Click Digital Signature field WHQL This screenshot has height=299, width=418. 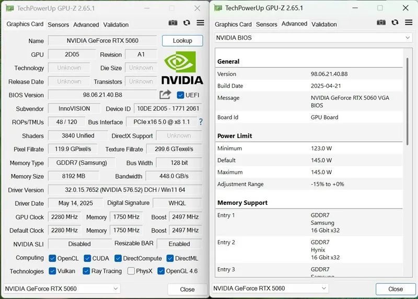pos(177,203)
